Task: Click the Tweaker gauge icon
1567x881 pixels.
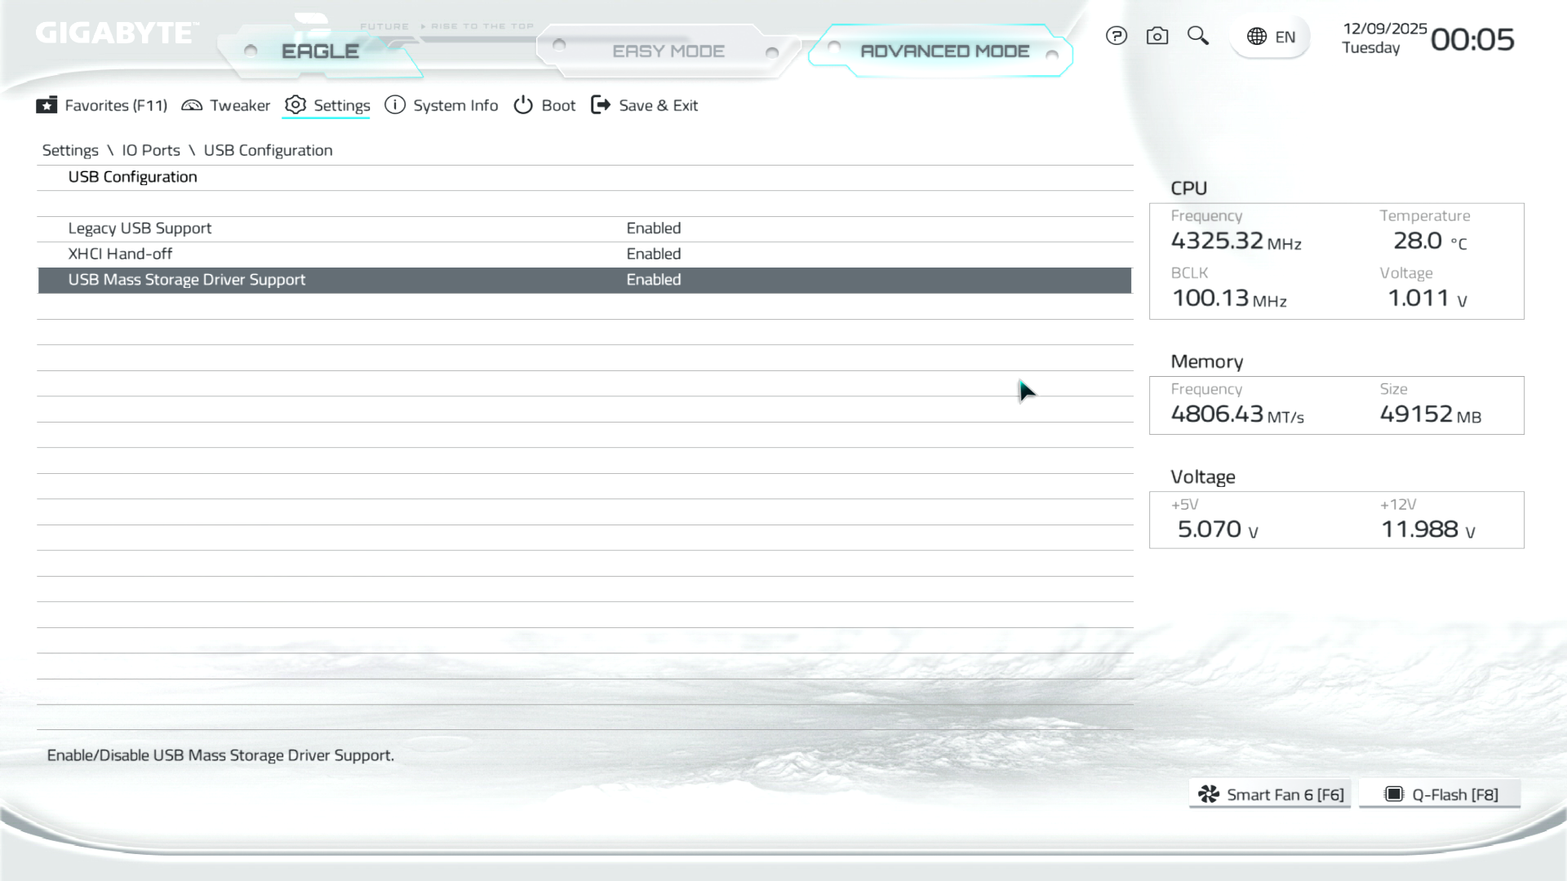Action: 192,105
